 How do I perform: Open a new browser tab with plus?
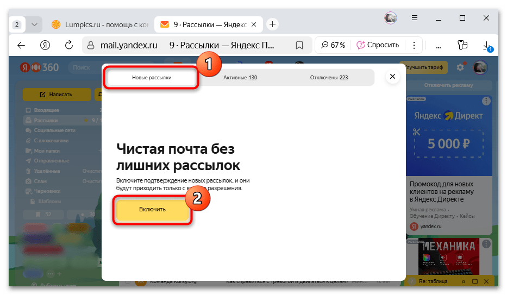tap(273, 24)
